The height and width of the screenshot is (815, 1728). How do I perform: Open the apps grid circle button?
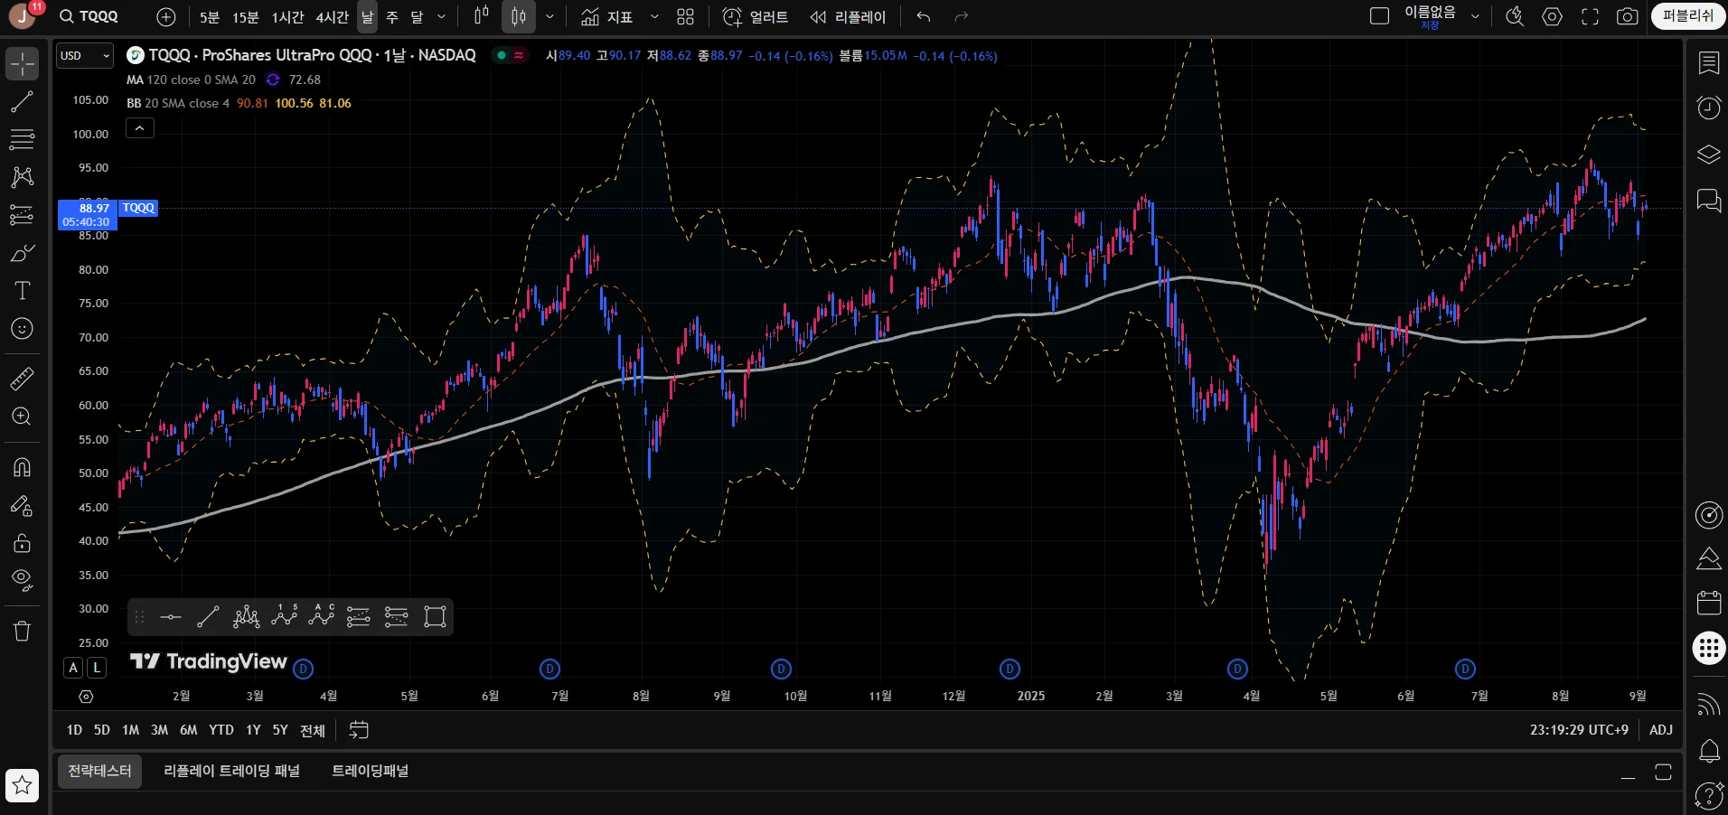1708,648
